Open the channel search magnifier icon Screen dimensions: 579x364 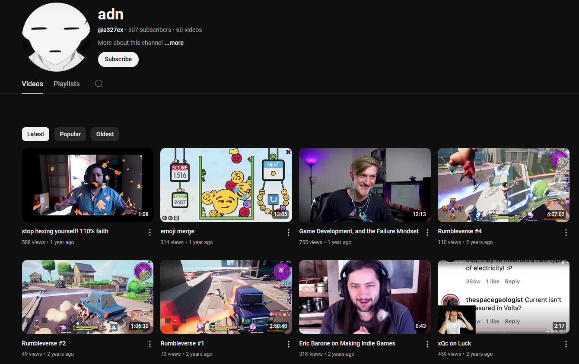click(x=99, y=84)
